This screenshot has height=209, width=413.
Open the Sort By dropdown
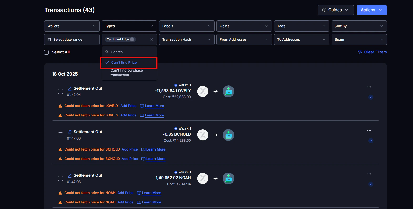tap(359, 26)
